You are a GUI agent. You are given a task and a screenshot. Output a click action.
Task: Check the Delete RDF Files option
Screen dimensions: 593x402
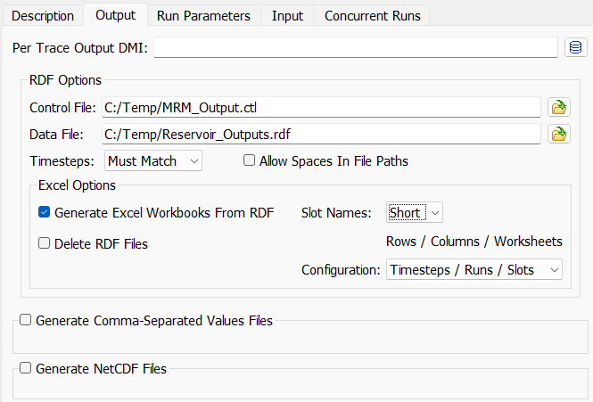click(45, 243)
